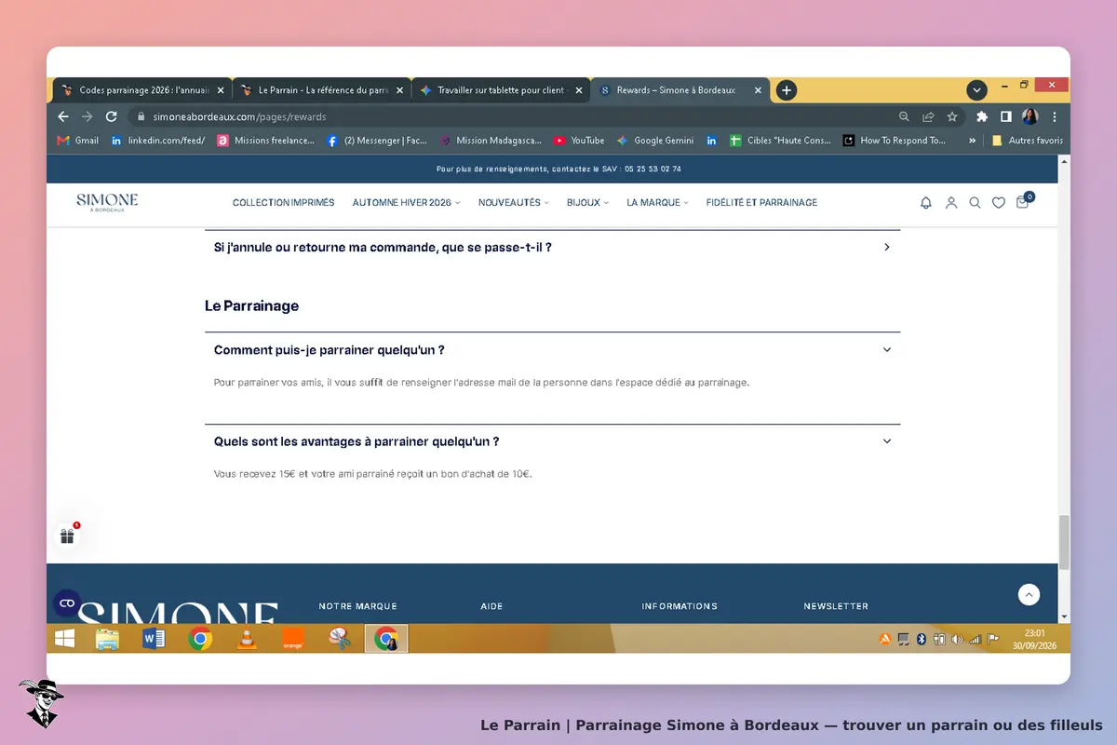Open FIDÉLITÉ ET PARRAINAGE in the site menu
The height and width of the screenshot is (745, 1117).
[761, 202]
